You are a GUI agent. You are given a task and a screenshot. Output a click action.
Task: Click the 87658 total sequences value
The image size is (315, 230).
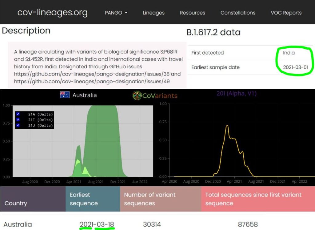click(248, 224)
